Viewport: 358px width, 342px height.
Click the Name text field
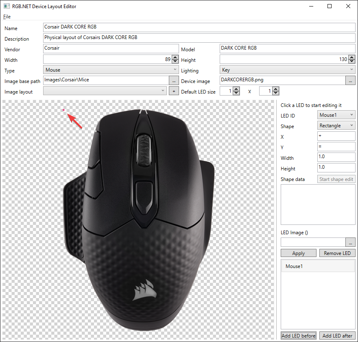point(199,27)
